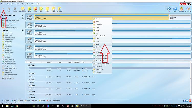
Task: Click the H:Movies disk drive icon
Action: click(30, 54)
